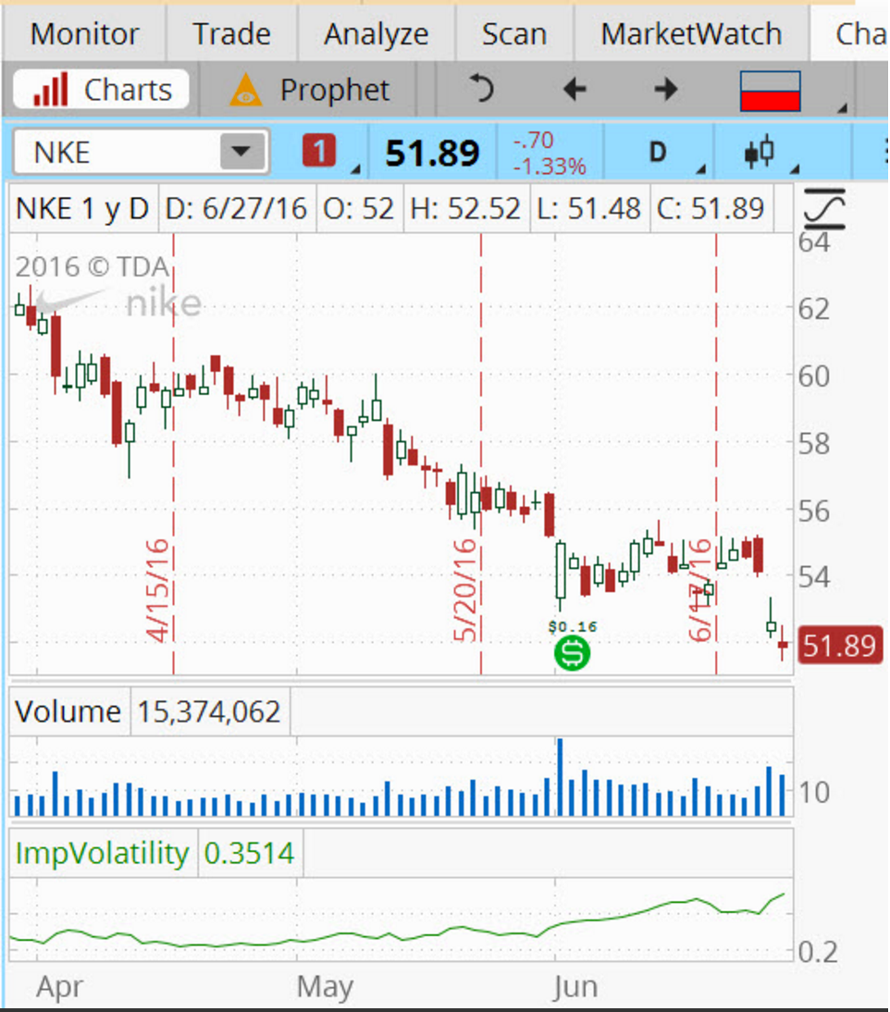Click the 51.89 red price label on axis
The height and width of the screenshot is (1012, 890).
[840, 646]
